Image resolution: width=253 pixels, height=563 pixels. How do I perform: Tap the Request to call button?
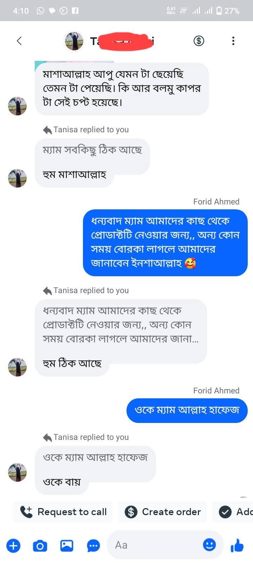63,512
